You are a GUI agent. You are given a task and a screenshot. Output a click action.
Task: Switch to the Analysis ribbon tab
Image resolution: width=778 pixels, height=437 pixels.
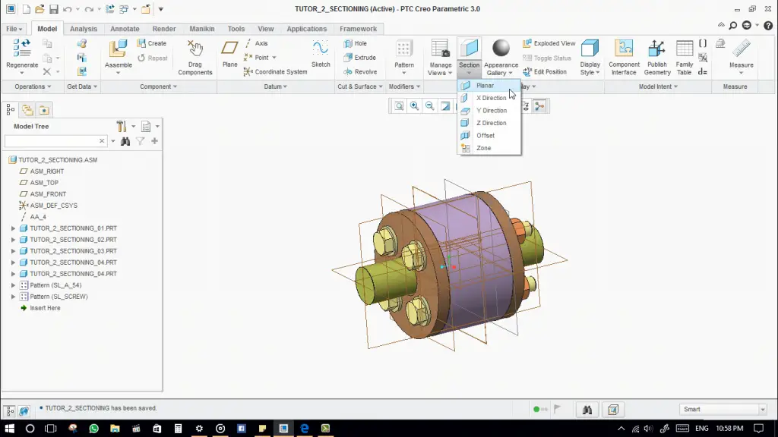(x=84, y=29)
